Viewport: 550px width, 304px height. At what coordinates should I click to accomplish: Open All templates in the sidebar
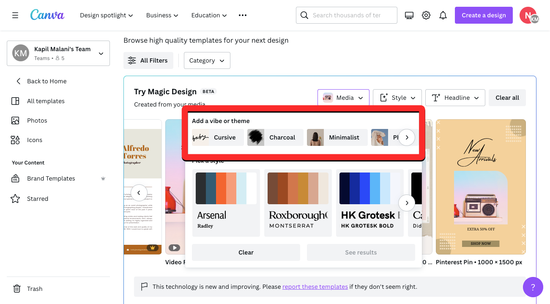(x=46, y=101)
